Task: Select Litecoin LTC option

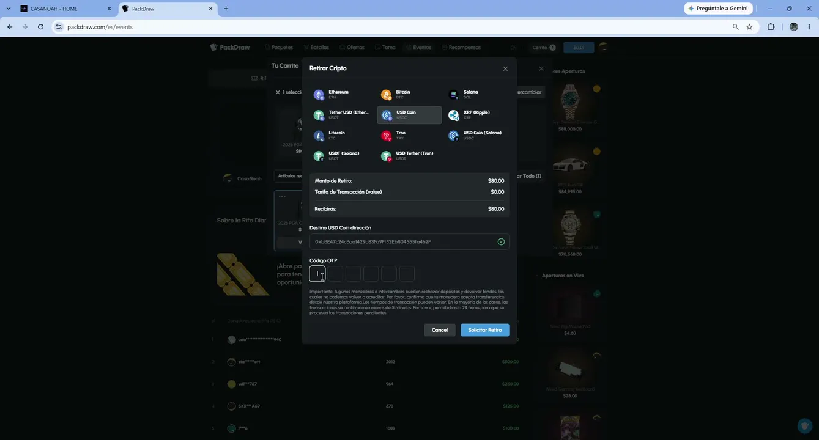Action: (342, 136)
